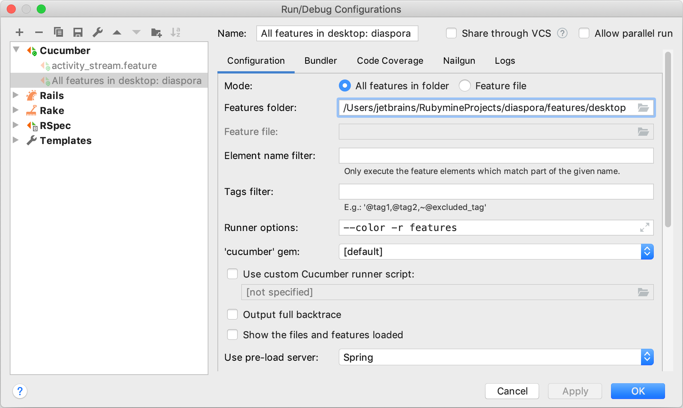Open the pre-load server dropdown

pos(647,357)
